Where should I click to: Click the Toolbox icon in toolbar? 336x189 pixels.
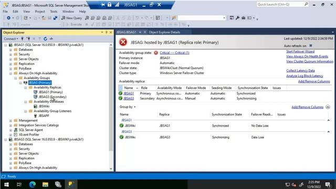pos(243,18)
